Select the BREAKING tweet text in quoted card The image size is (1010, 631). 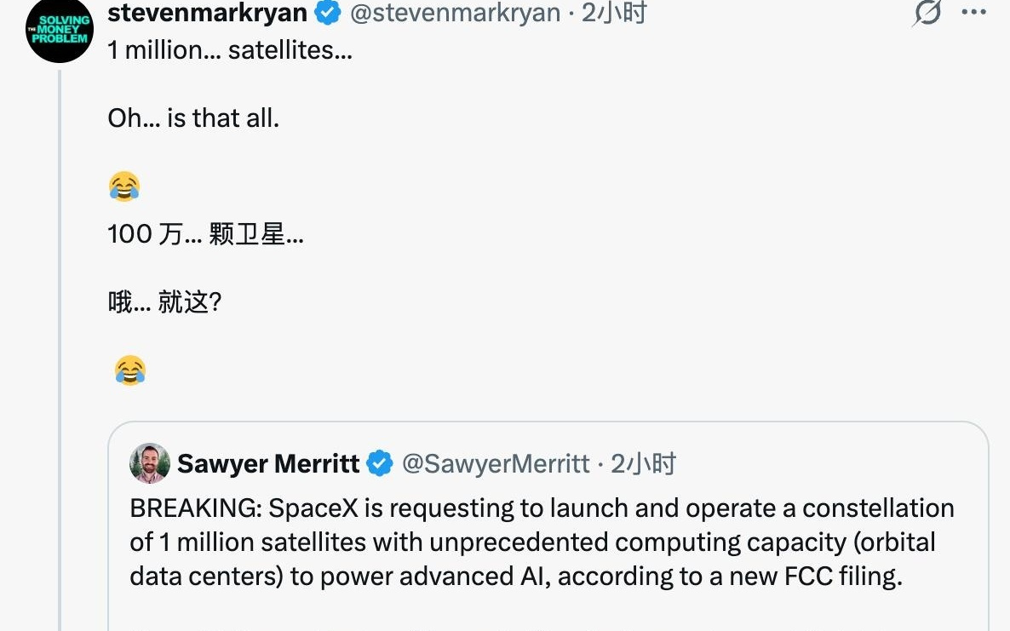(541, 542)
